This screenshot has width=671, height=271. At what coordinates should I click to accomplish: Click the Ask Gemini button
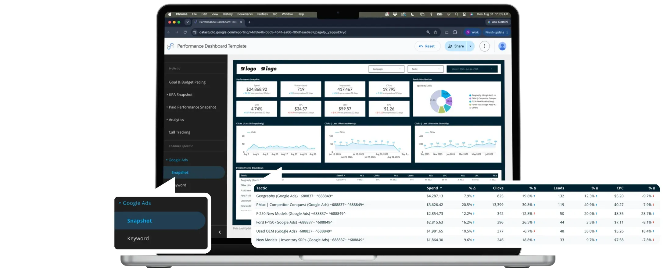pos(498,22)
